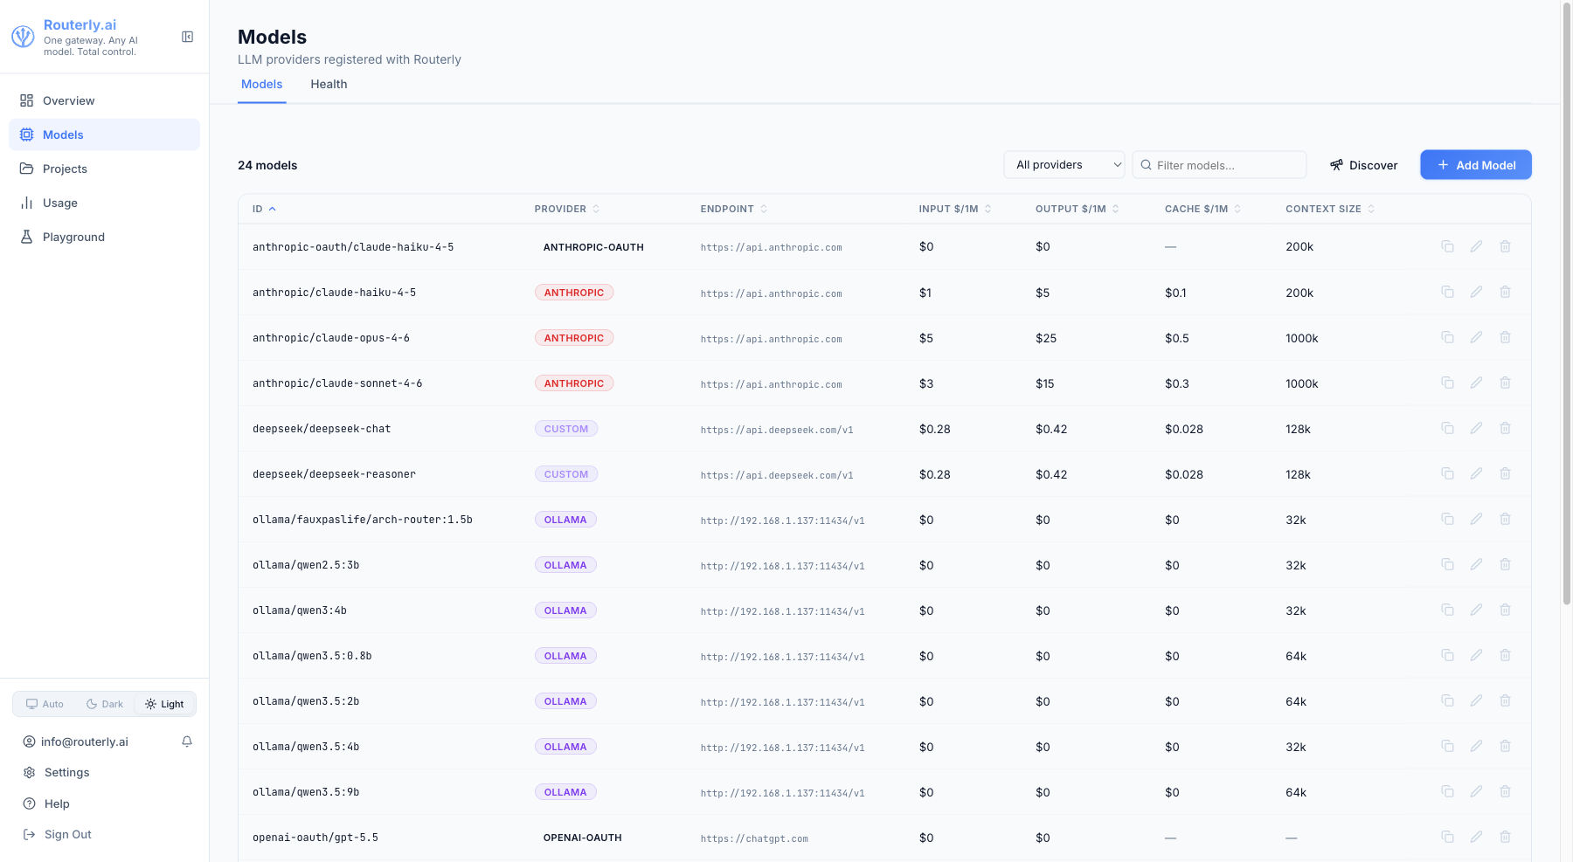Delete the deepseek/deepseek-chat model
The width and height of the screenshot is (1573, 862).
pyautogui.click(x=1505, y=428)
